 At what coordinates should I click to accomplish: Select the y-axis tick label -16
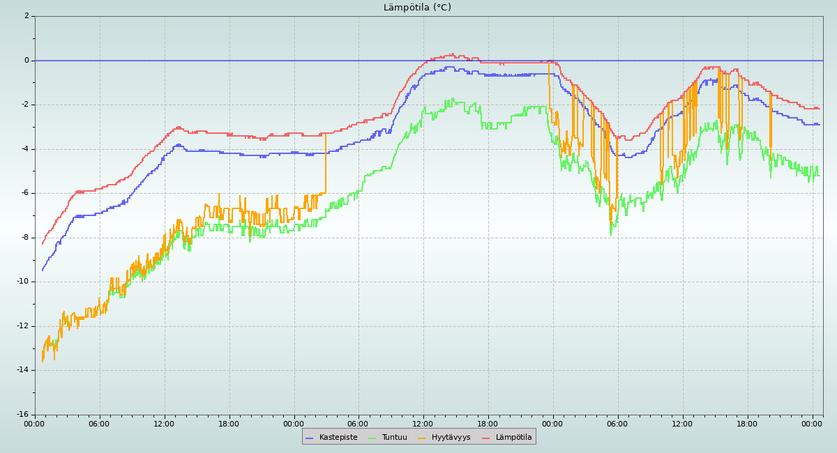tap(23, 415)
